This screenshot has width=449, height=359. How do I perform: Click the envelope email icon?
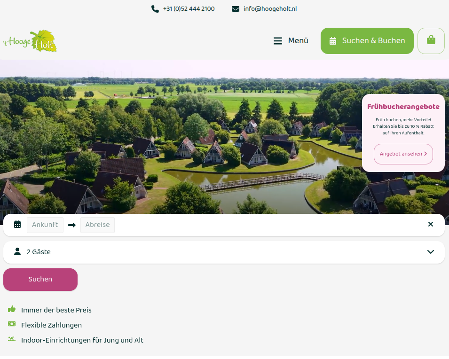(236, 9)
